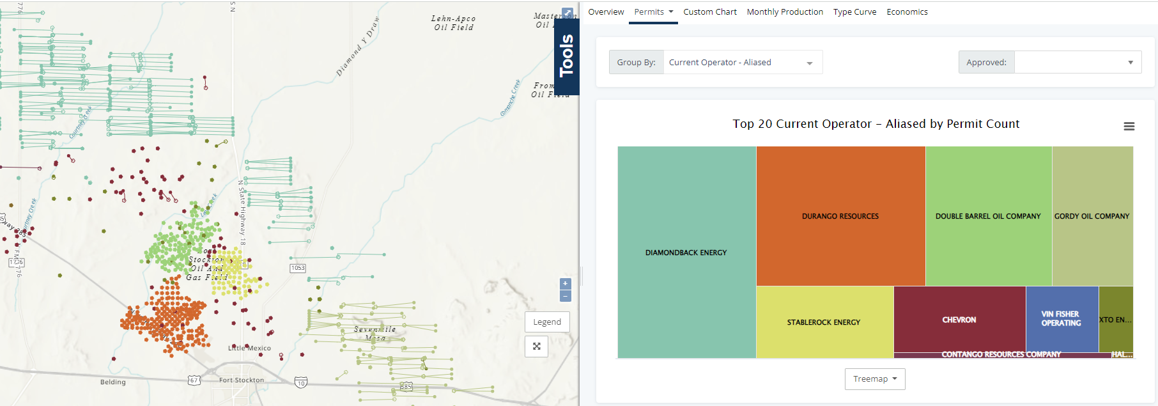This screenshot has height=406, width=1158.
Task: Click the XTO Energy treemap block
Action: (1116, 319)
